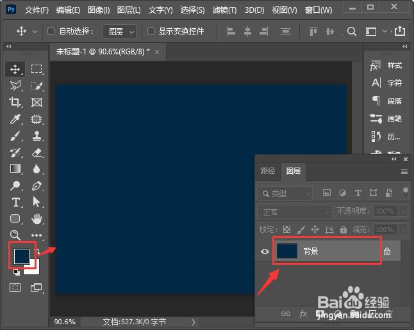Open the 类型 layer filter dropdown
Viewport: 414px width, 330px height.
click(x=285, y=194)
